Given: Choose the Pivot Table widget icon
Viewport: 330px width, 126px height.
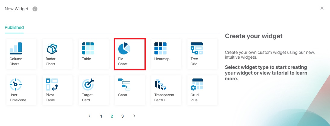Looking at the screenshot, I should (x=52, y=85).
